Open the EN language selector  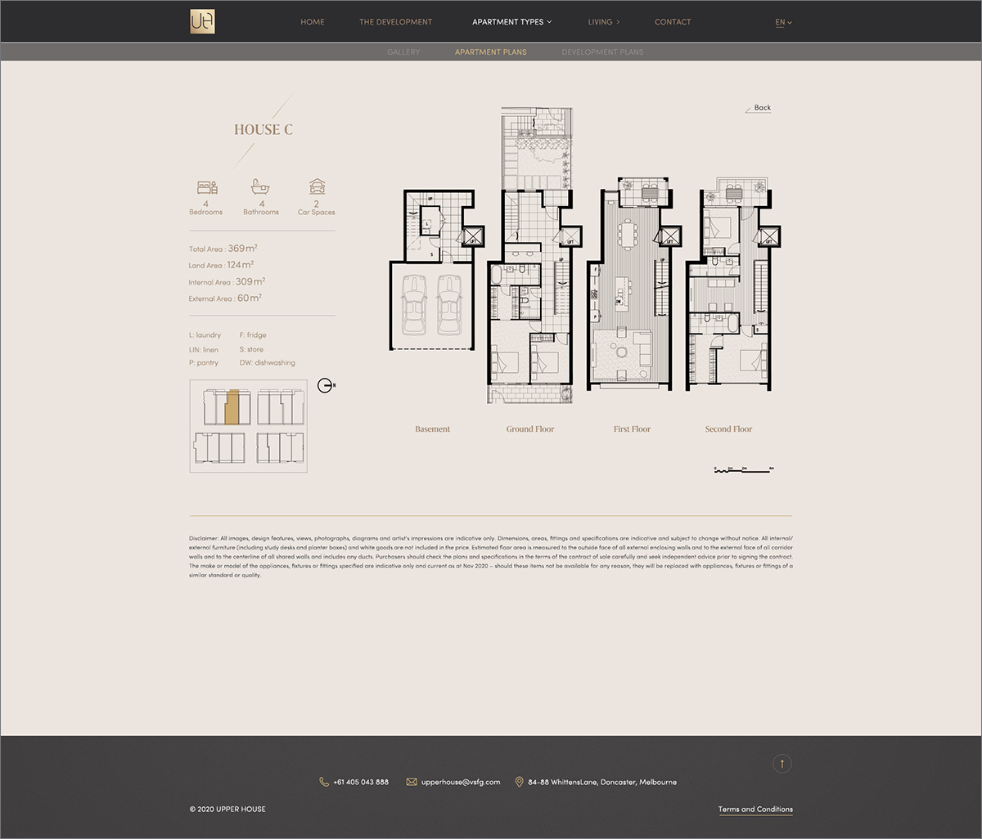783,22
